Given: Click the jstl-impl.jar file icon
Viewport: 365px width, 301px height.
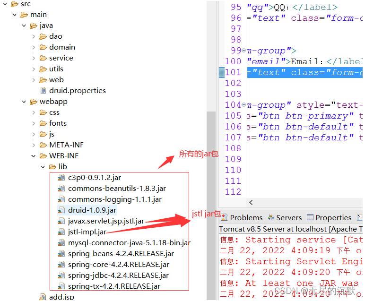Looking at the screenshot, I should point(61,232).
